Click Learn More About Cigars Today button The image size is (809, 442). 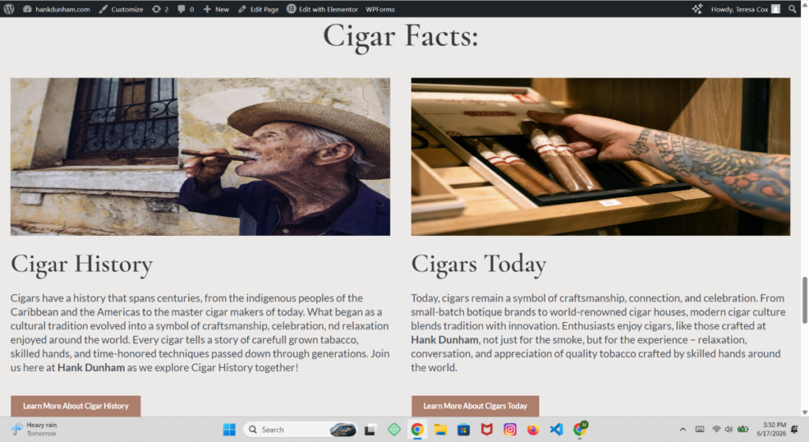click(475, 406)
